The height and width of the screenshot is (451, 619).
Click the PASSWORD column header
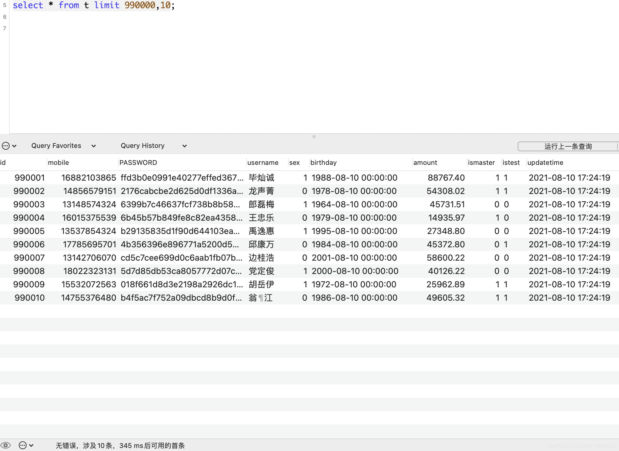pyautogui.click(x=138, y=162)
